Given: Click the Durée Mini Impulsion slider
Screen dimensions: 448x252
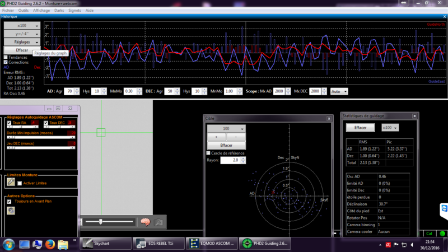Looking at the screenshot, I should (41, 137).
